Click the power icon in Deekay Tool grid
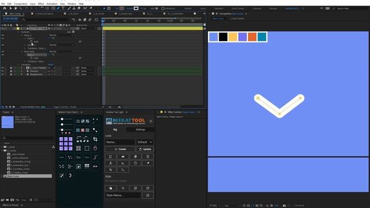This screenshot has height=208, width=370. pos(135,163)
